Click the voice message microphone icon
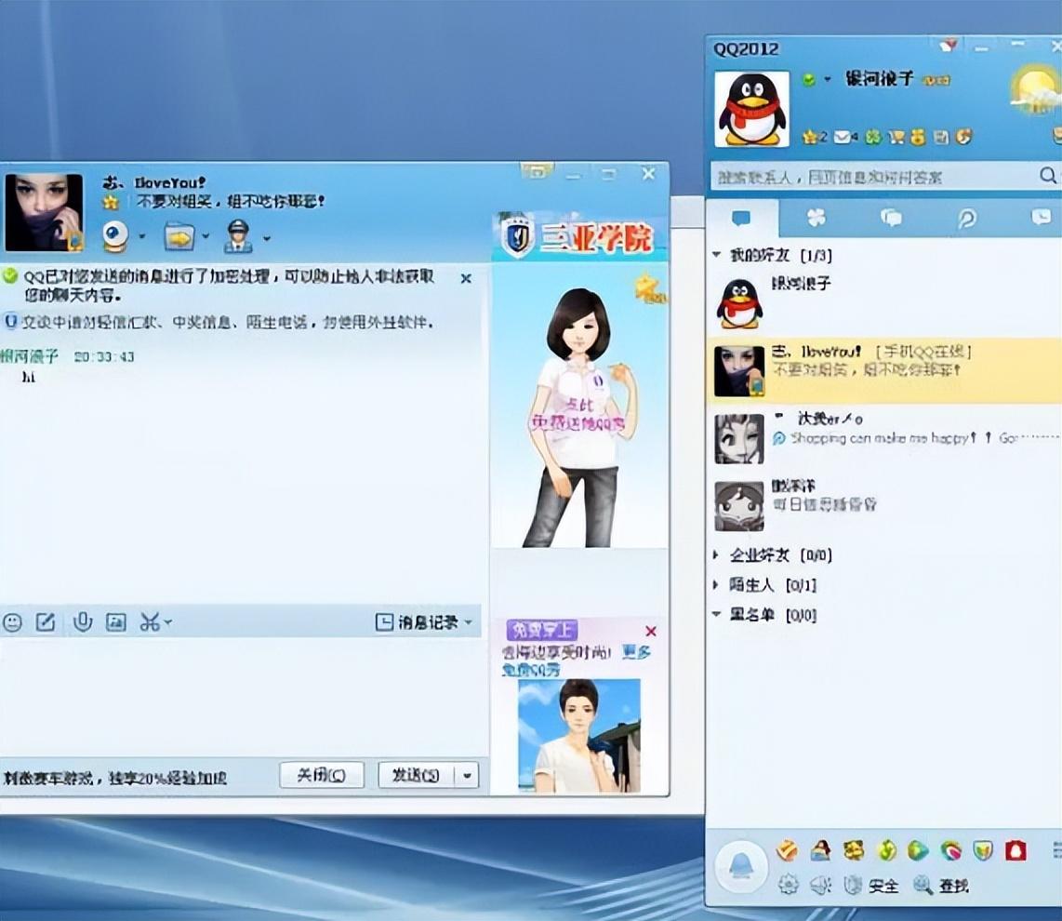The width and height of the screenshot is (1062, 921). tap(83, 621)
